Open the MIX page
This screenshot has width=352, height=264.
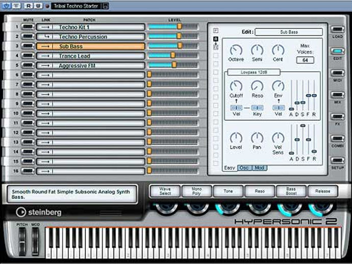[337, 95]
